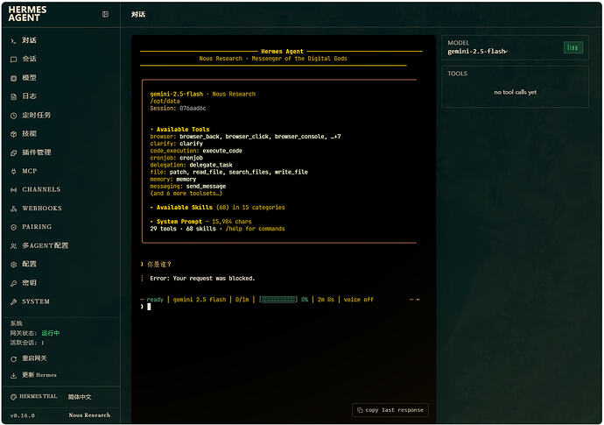Open the gemini-2.5-flash model dropdown
This screenshot has height=425, width=604.
coord(477,52)
